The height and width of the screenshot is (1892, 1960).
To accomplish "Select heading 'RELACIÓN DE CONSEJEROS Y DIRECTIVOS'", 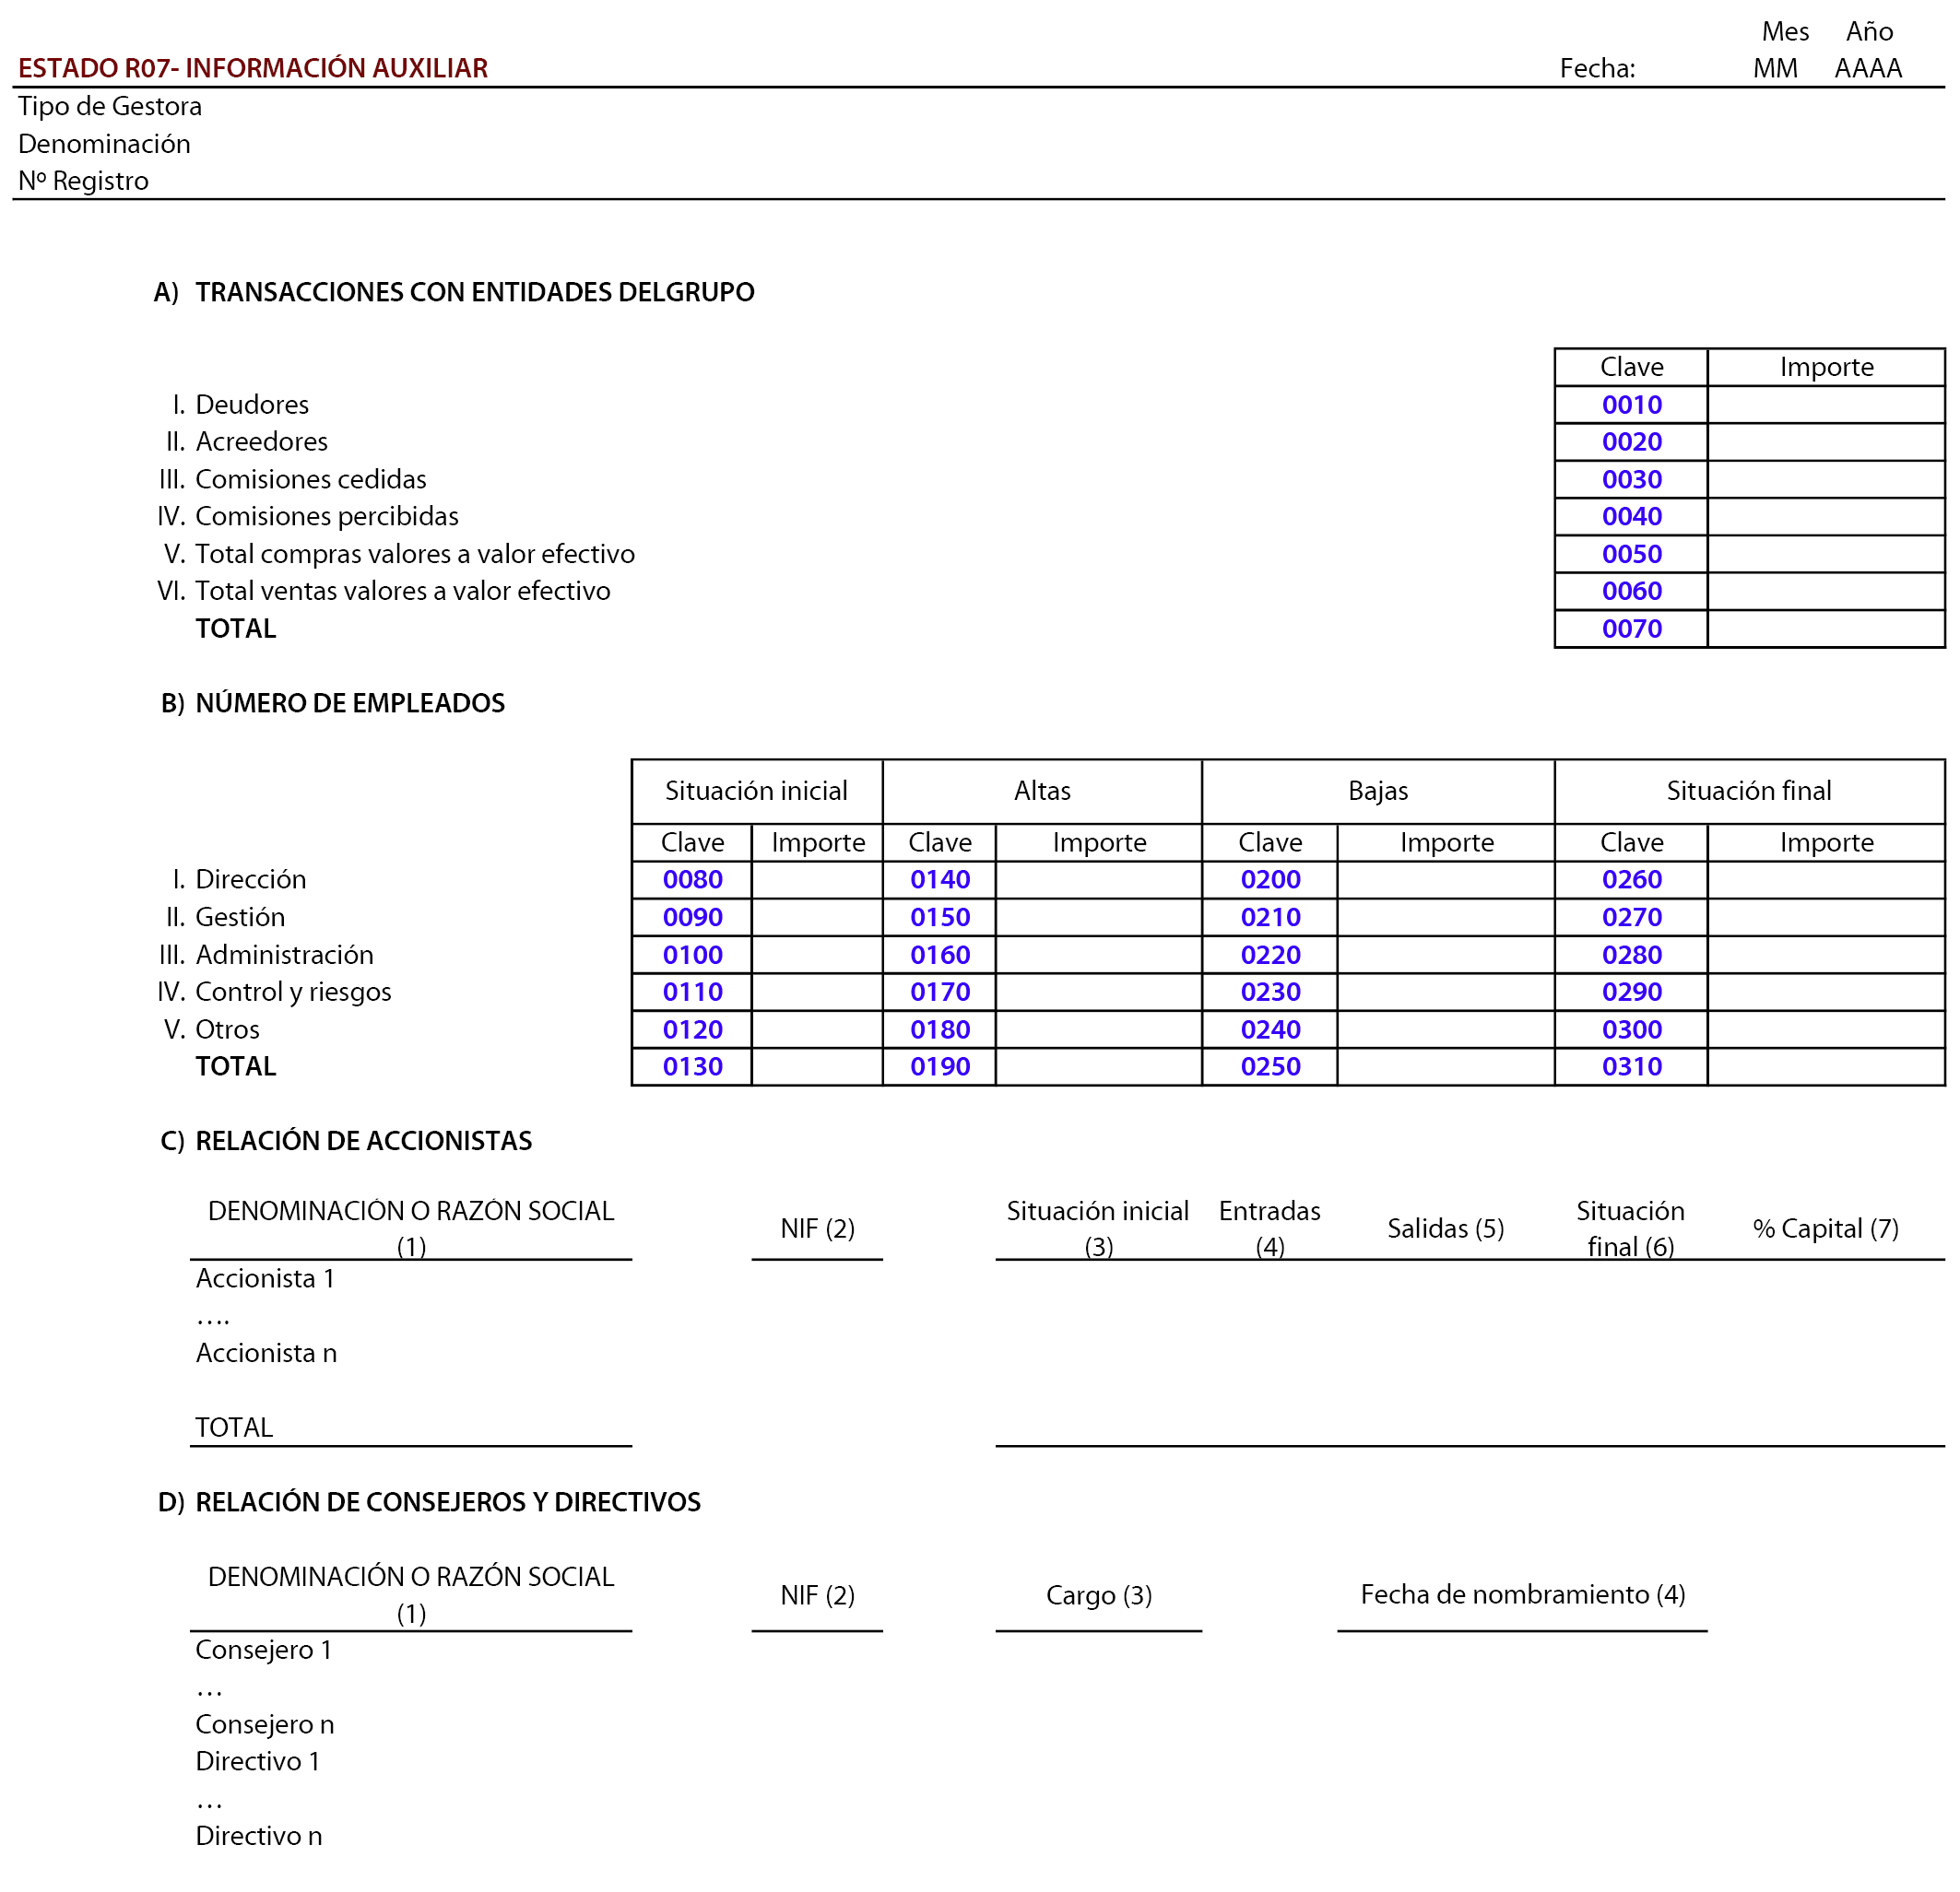I will 448,1503.
